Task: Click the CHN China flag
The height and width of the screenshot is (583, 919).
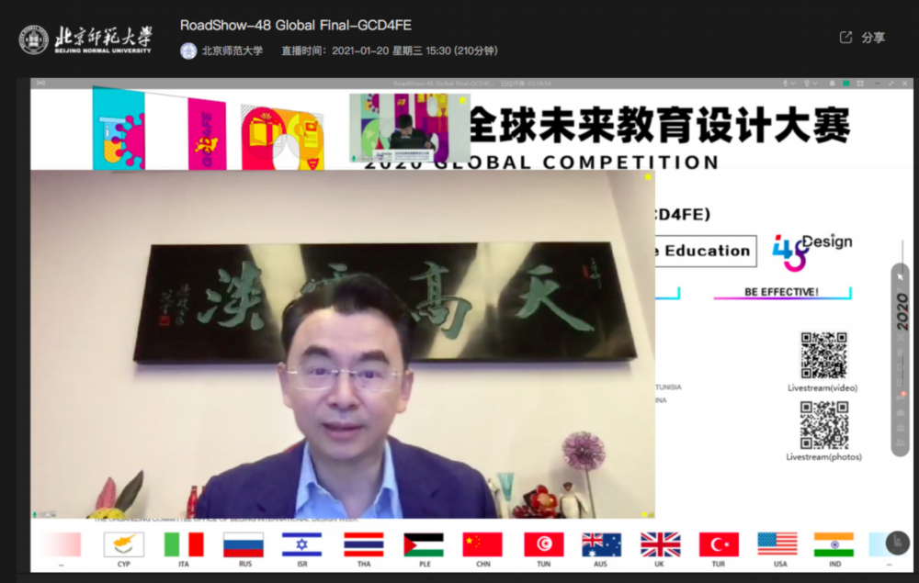Action: pos(482,544)
